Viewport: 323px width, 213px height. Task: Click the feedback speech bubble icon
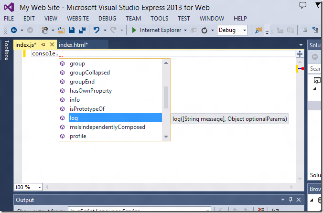[303, 6]
